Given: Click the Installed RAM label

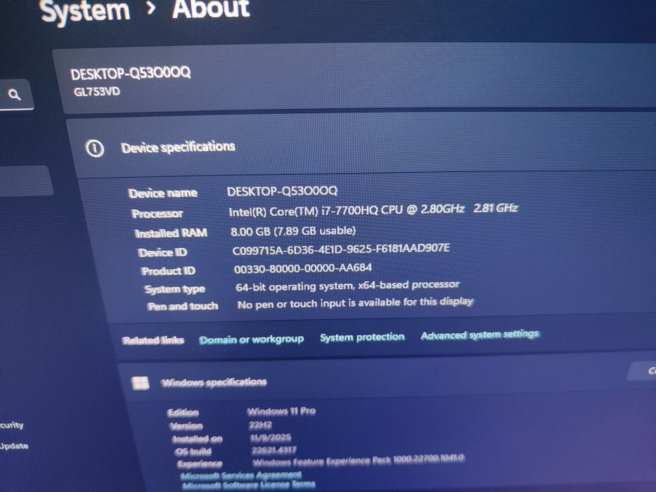Looking at the screenshot, I should 171,233.
